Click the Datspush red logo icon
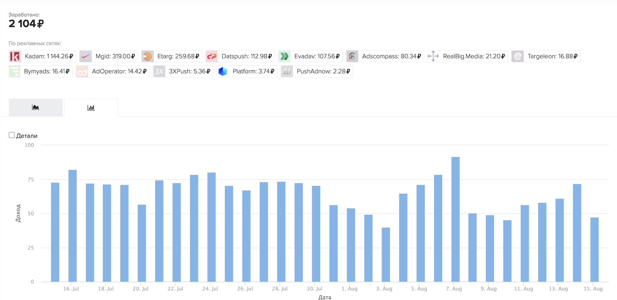This screenshot has height=300, width=617. [x=212, y=56]
